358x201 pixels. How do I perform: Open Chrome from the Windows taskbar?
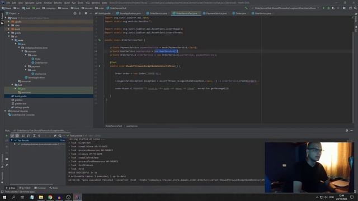pos(50,197)
